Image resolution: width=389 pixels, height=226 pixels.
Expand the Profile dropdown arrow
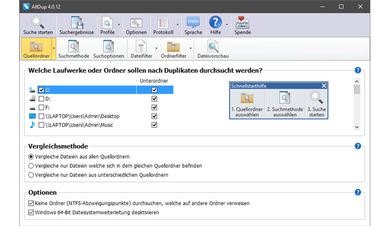click(119, 25)
